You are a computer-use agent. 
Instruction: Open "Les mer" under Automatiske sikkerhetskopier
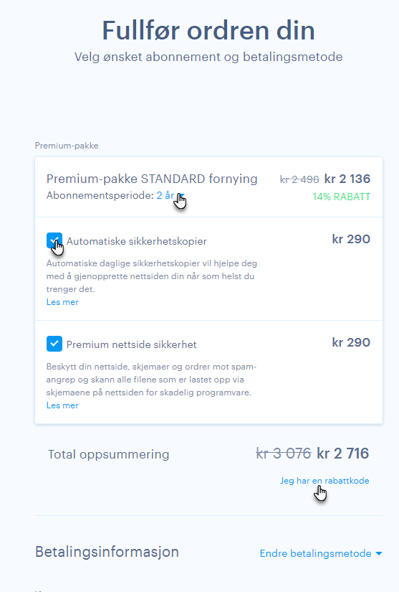(62, 302)
